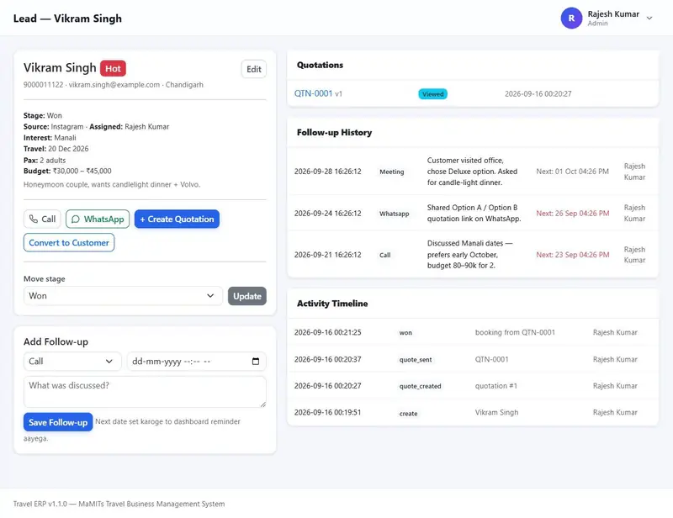Click Next: 23 Sep 04:26 PM text
673x518 pixels.
(573, 255)
